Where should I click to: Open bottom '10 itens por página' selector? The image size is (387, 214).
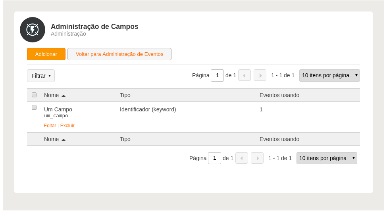pos(327,158)
